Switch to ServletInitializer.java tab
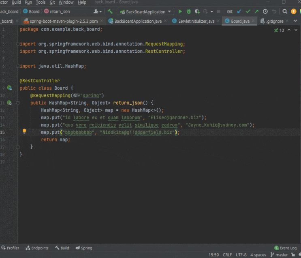This screenshot has width=301, height=258. coord(196,21)
